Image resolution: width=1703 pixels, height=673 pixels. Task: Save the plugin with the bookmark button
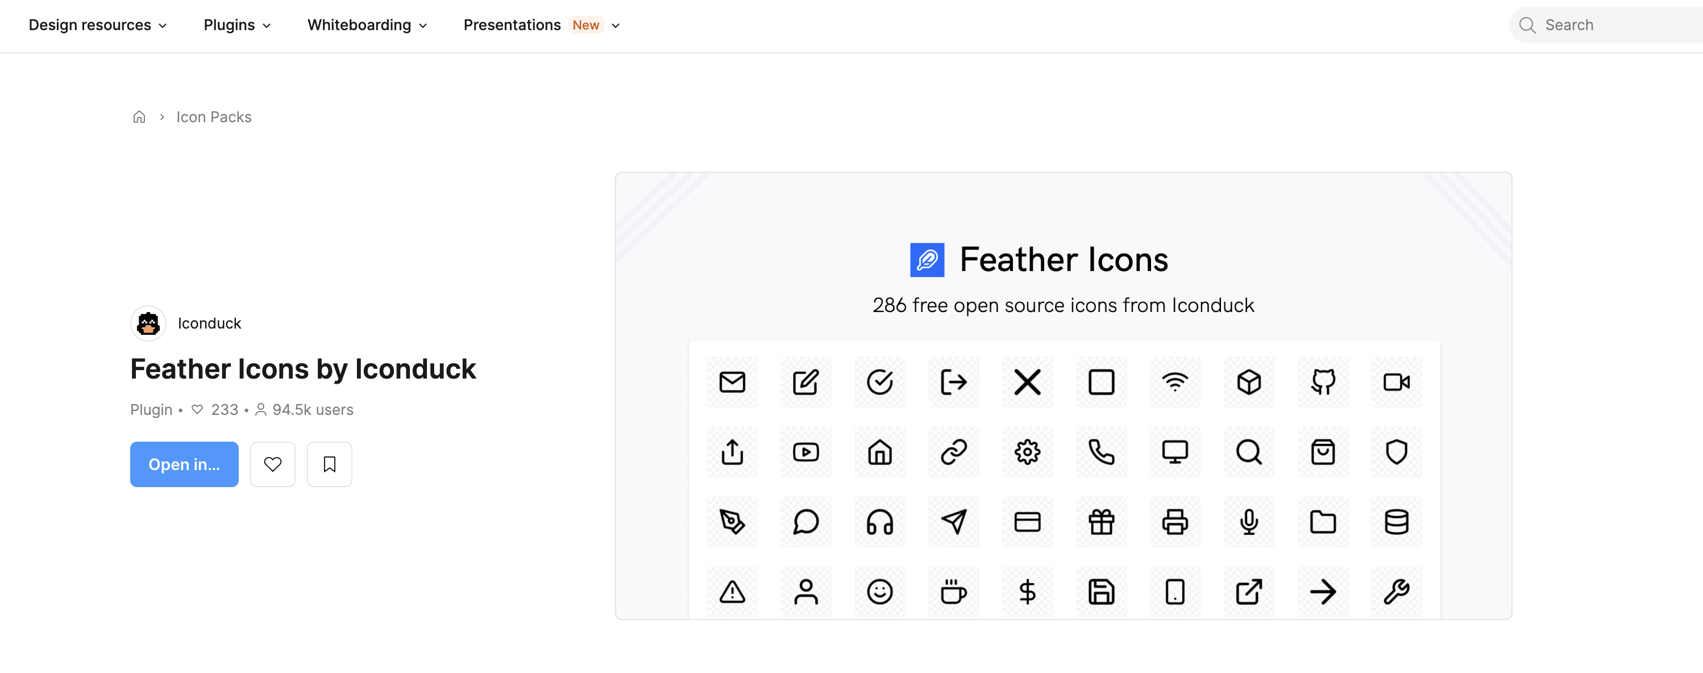click(x=329, y=464)
